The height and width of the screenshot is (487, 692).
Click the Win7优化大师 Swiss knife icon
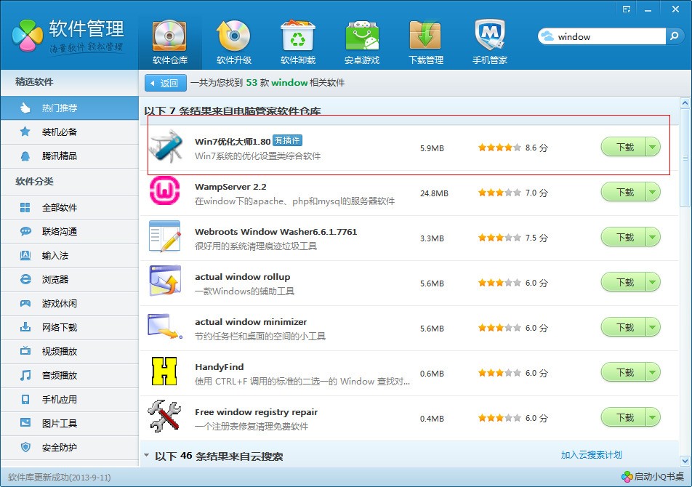click(x=166, y=146)
